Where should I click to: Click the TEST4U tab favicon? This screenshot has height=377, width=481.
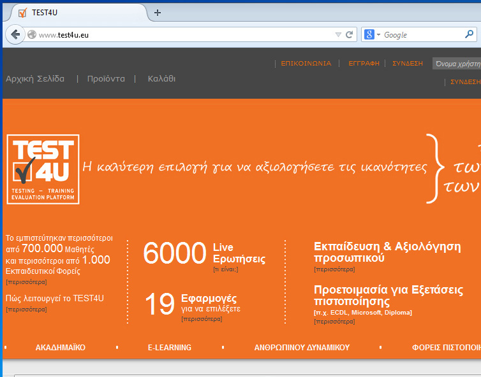pyautogui.click(x=22, y=13)
